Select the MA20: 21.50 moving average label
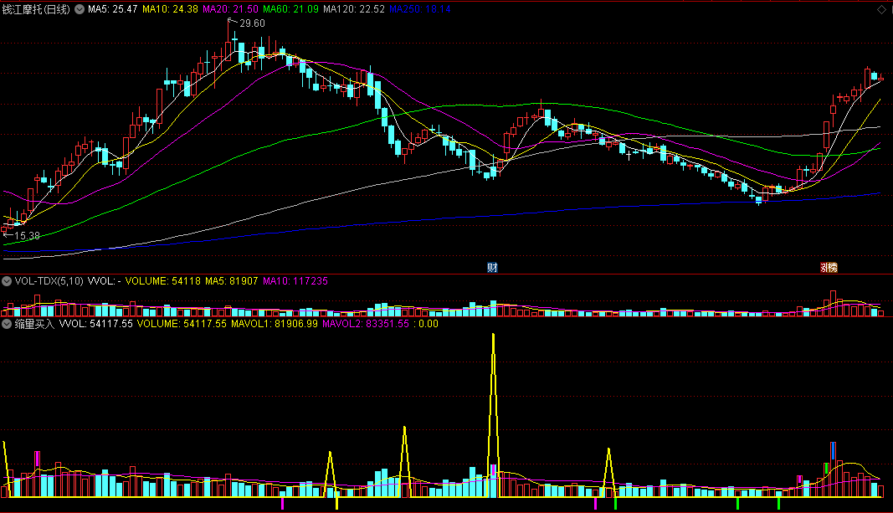This screenshot has width=893, height=513. (231, 9)
